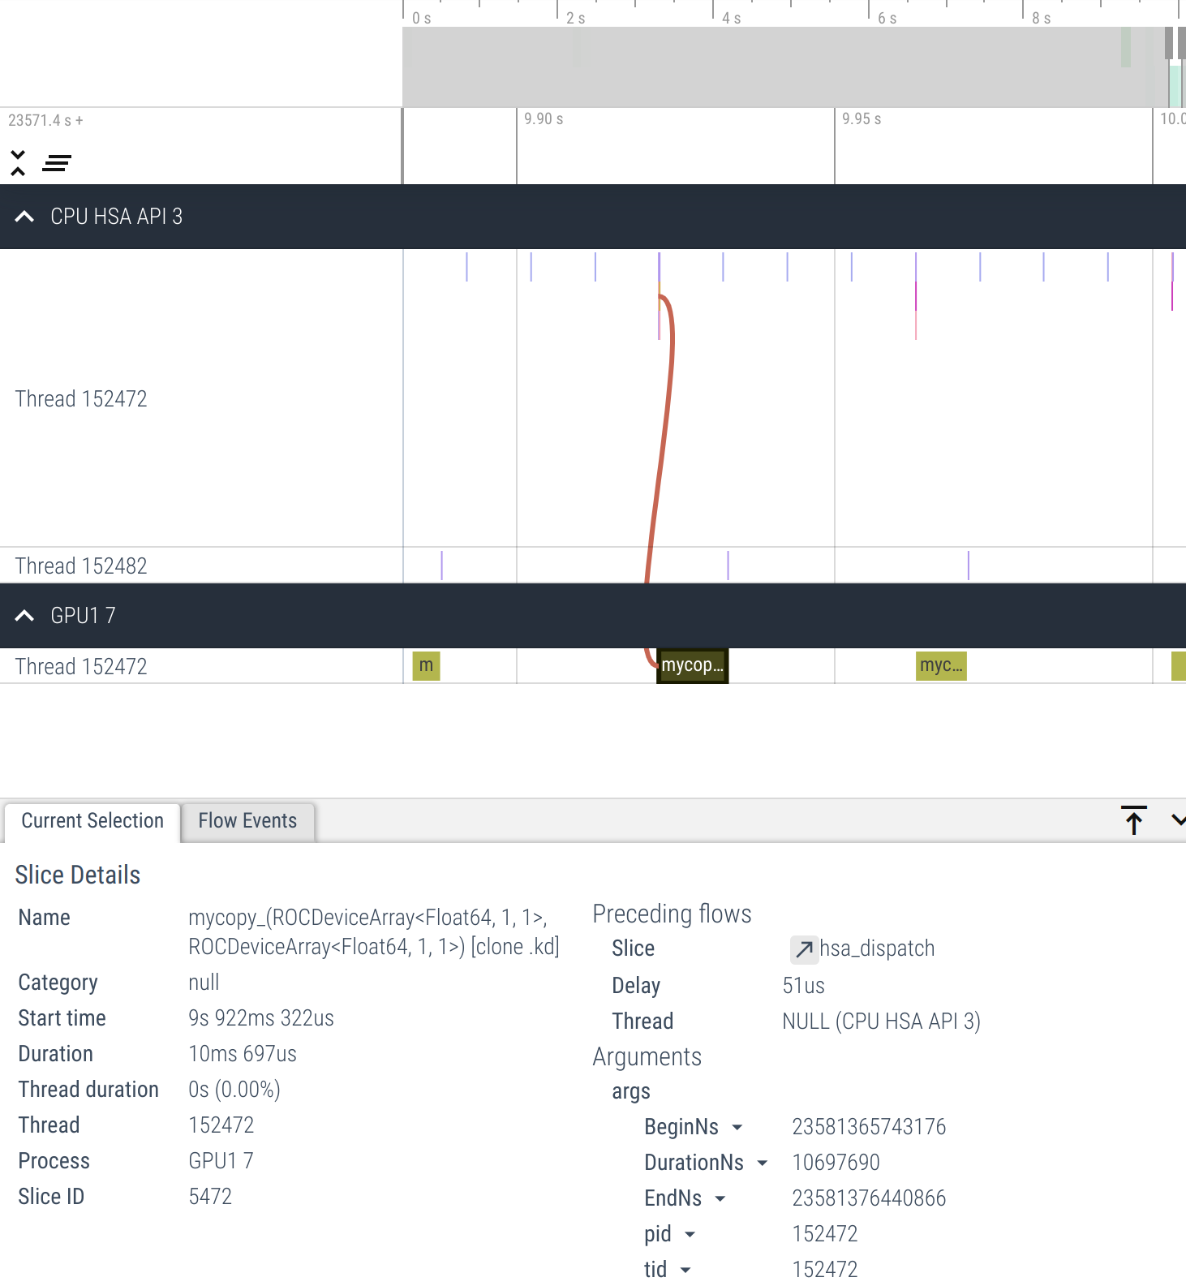Click the track filter lines icon

pyautogui.click(x=57, y=163)
